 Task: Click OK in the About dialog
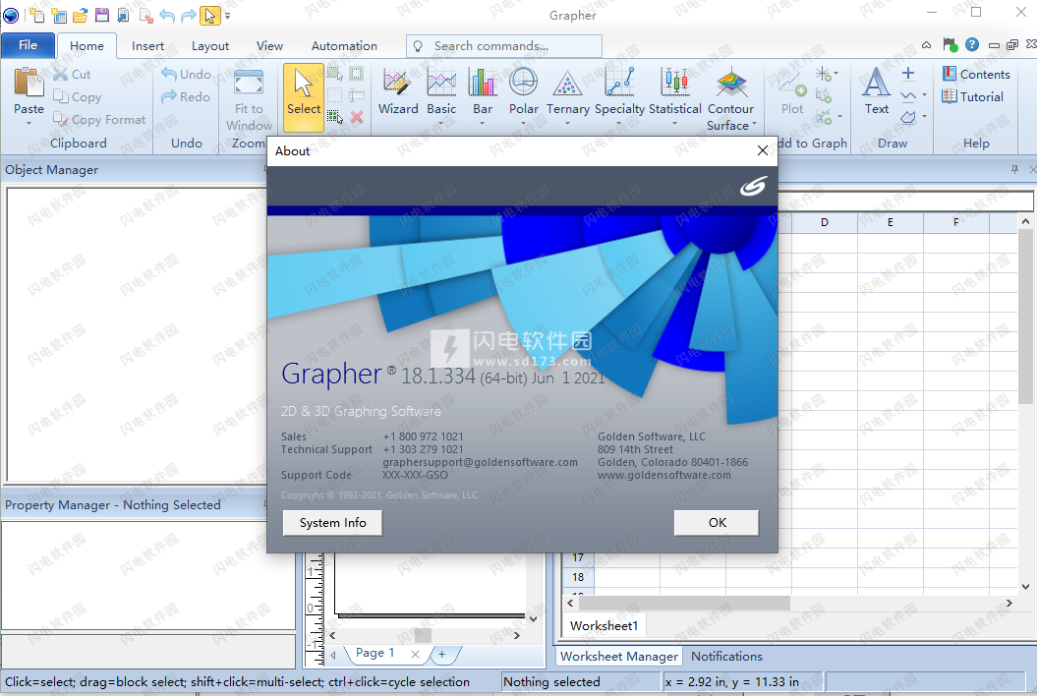pos(717,523)
